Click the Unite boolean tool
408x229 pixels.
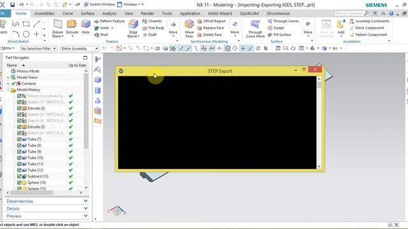click(x=102, y=28)
